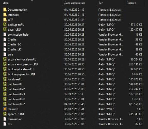Image resolution: width=148 pixels, height=129 pixels.
Task: Select the lichking-speech-ruRU file name
Action: (21, 74)
